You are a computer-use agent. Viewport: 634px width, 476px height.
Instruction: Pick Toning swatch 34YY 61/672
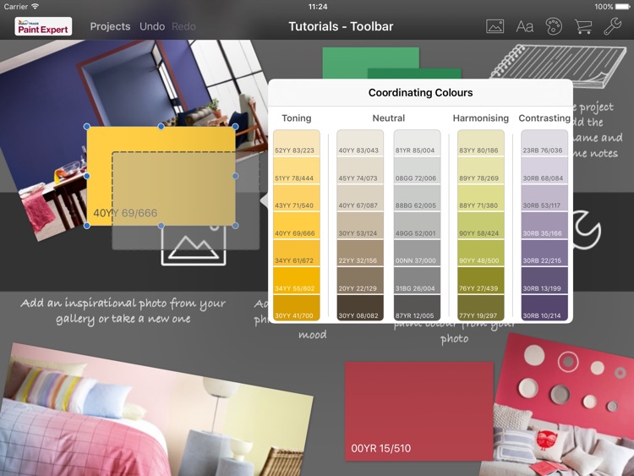pos(297,253)
